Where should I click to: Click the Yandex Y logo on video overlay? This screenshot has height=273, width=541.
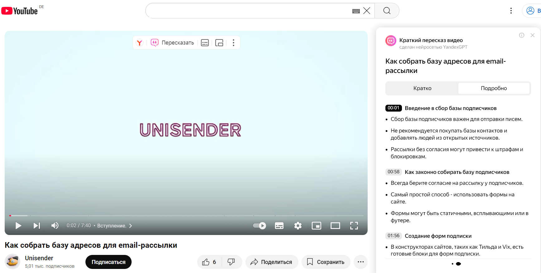click(140, 43)
